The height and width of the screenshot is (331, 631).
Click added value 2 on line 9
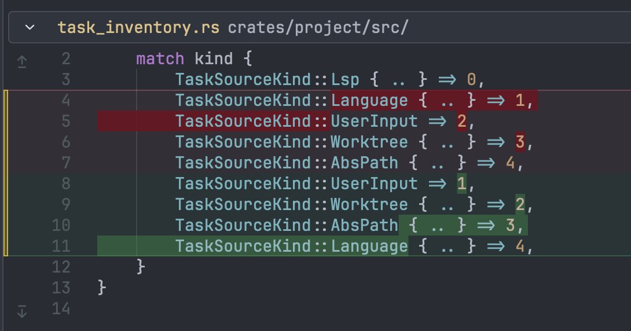pyautogui.click(x=520, y=204)
